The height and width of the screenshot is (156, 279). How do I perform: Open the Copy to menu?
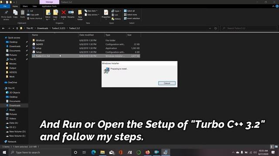point(55,15)
